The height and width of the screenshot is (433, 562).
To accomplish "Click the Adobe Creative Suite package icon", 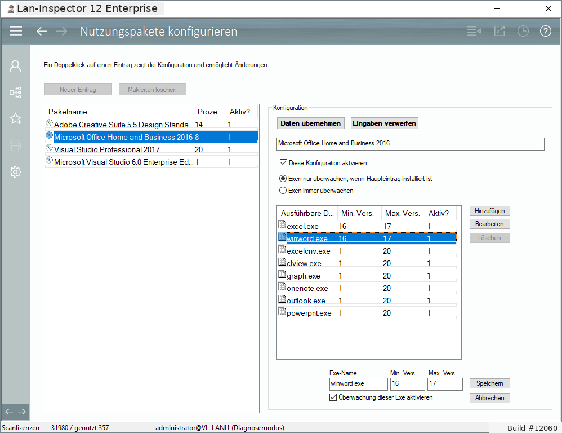I will coord(50,123).
